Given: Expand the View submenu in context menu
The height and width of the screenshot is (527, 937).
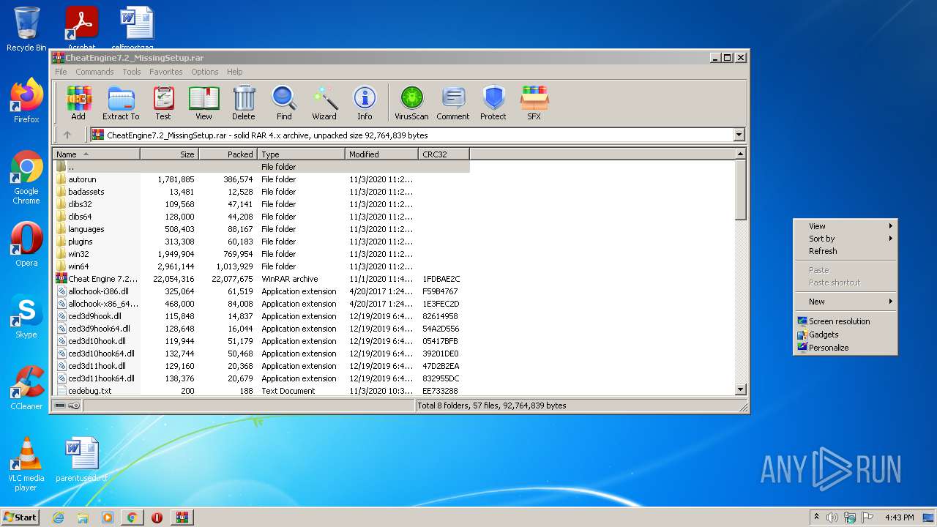Looking at the screenshot, I should tap(845, 226).
